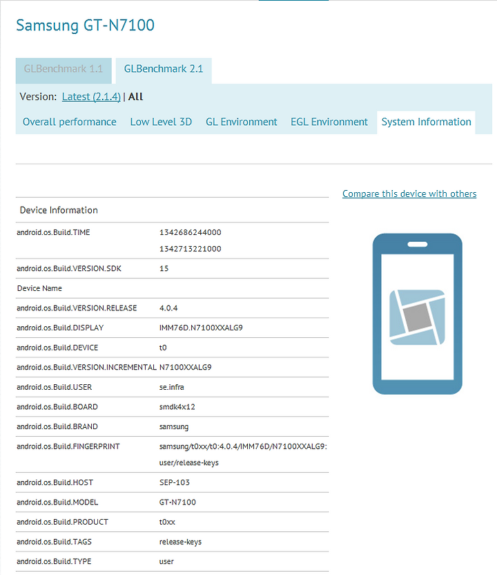The width and height of the screenshot is (497, 575).
Task: Open the GLBenchmark 1.1 tab
Action: (64, 69)
